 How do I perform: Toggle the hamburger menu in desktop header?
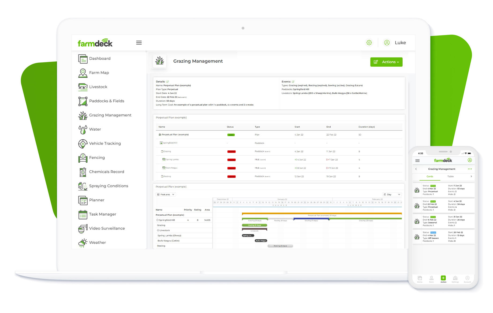(139, 43)
